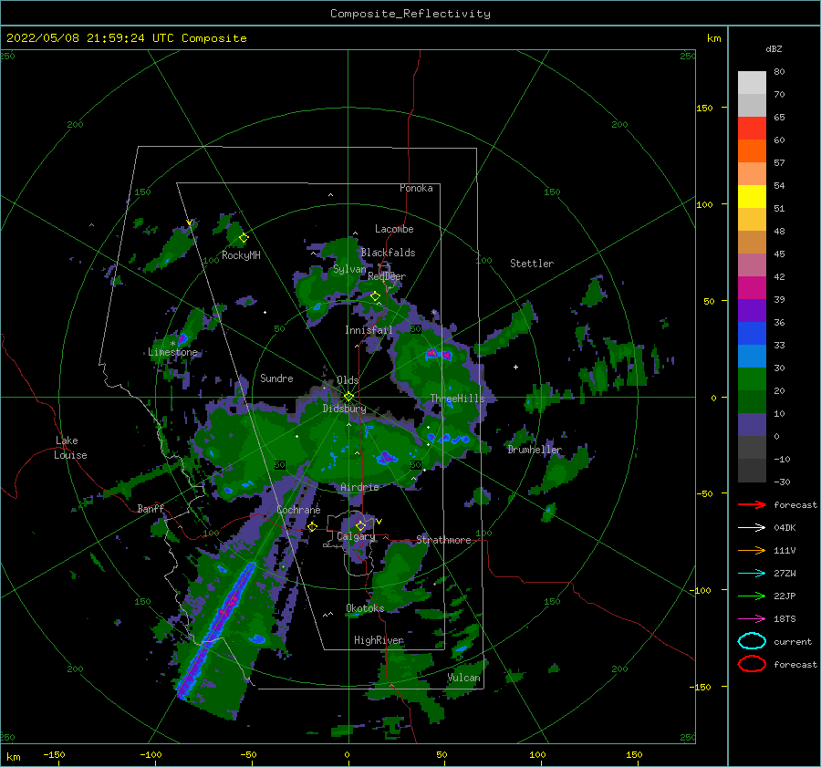This screenshot has width=821, height=767.
Task: Click the magenta 18TS arrow icon
Action: [752, 619]
